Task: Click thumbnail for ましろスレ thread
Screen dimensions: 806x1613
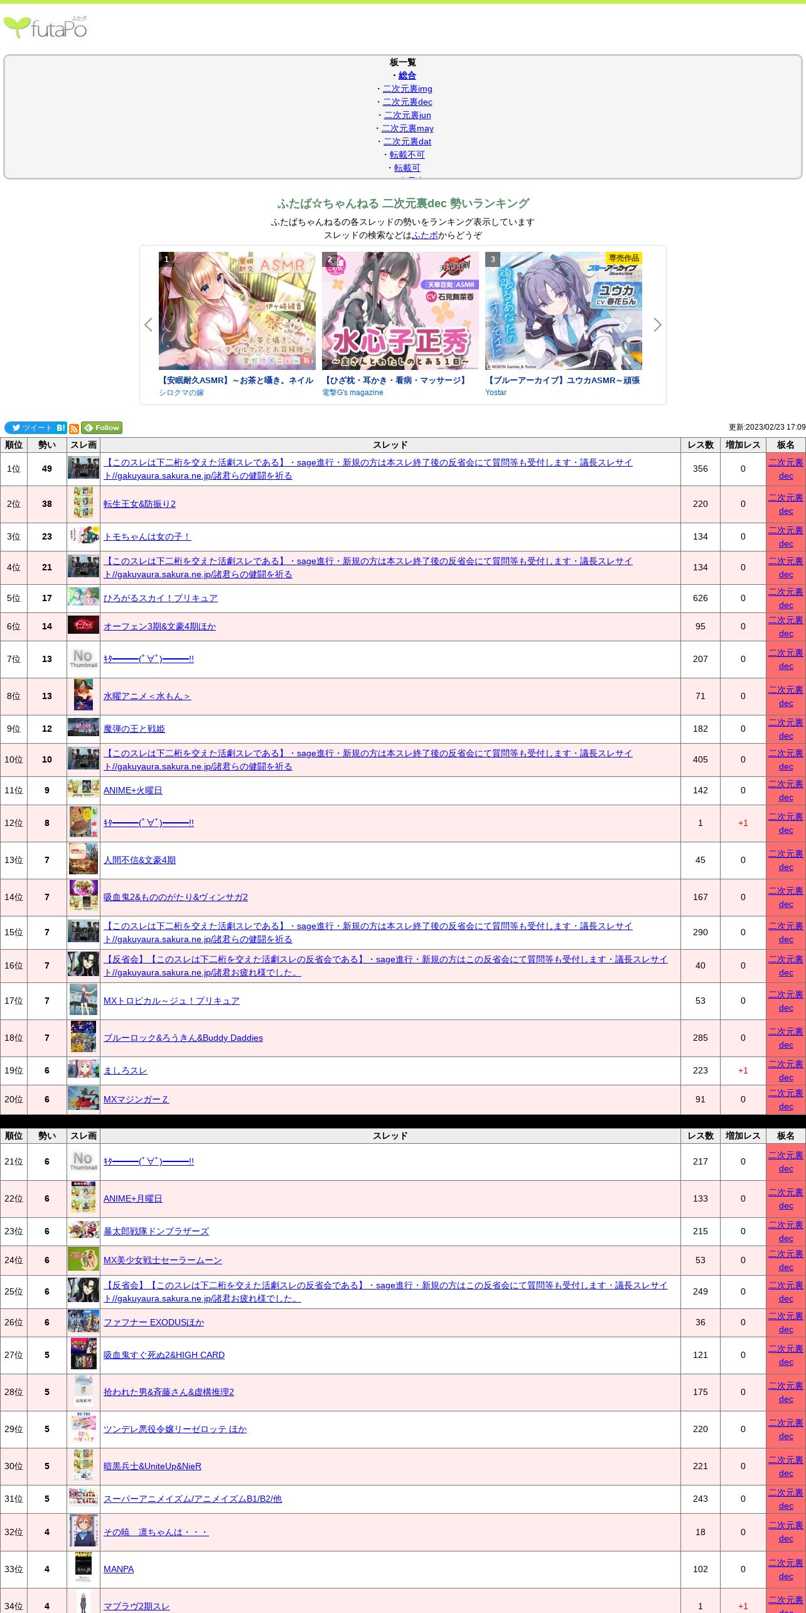Action: tap(83, 1069)
